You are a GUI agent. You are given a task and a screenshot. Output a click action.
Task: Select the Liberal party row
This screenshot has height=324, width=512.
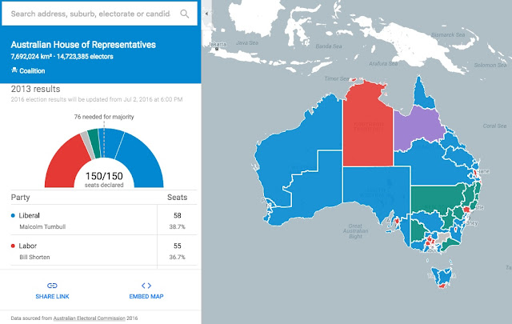(x=104, y=220)
